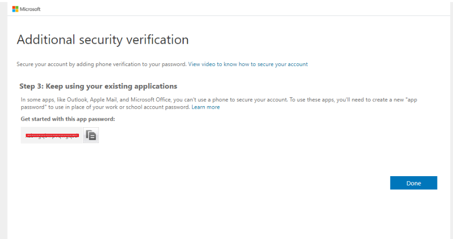Click the copy app password icon
Viewport: 453px width, 239px height.
point(91,135)
